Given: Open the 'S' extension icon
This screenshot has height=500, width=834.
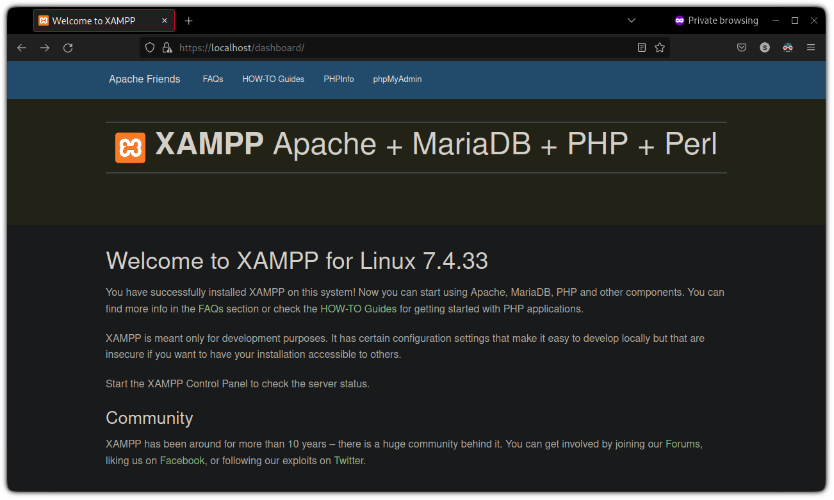Looking at the screenshot, I should coord(764,47).
